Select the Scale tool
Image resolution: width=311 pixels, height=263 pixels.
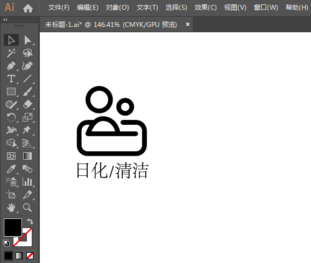pos(27,117)
